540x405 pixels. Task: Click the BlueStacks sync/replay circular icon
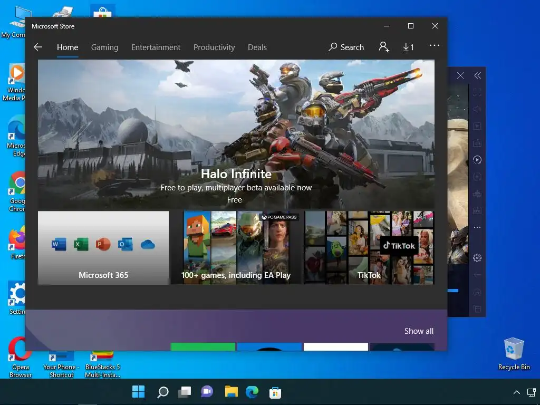tap(477, 160)
